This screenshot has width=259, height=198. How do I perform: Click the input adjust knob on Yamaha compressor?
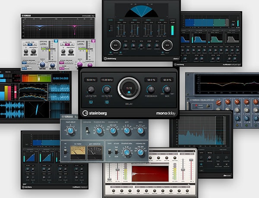point(69,130)
